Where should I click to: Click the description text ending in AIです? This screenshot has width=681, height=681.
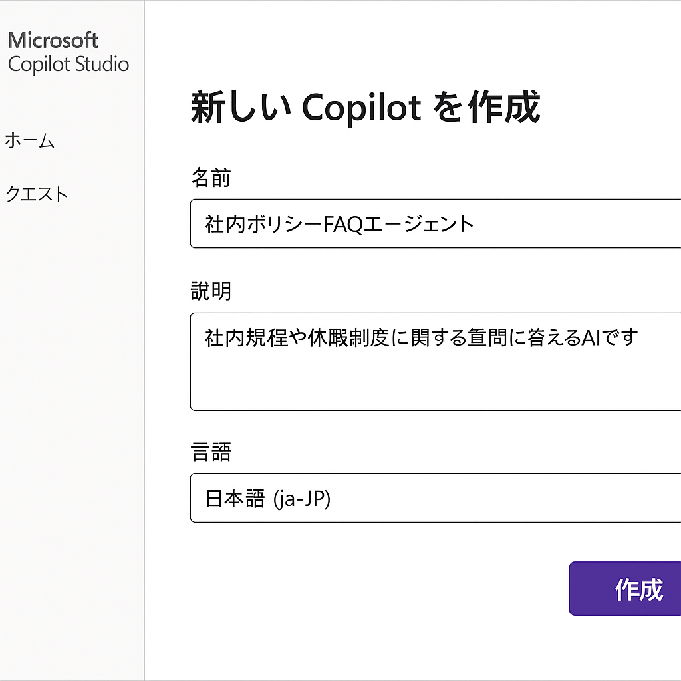coord(422,337)
